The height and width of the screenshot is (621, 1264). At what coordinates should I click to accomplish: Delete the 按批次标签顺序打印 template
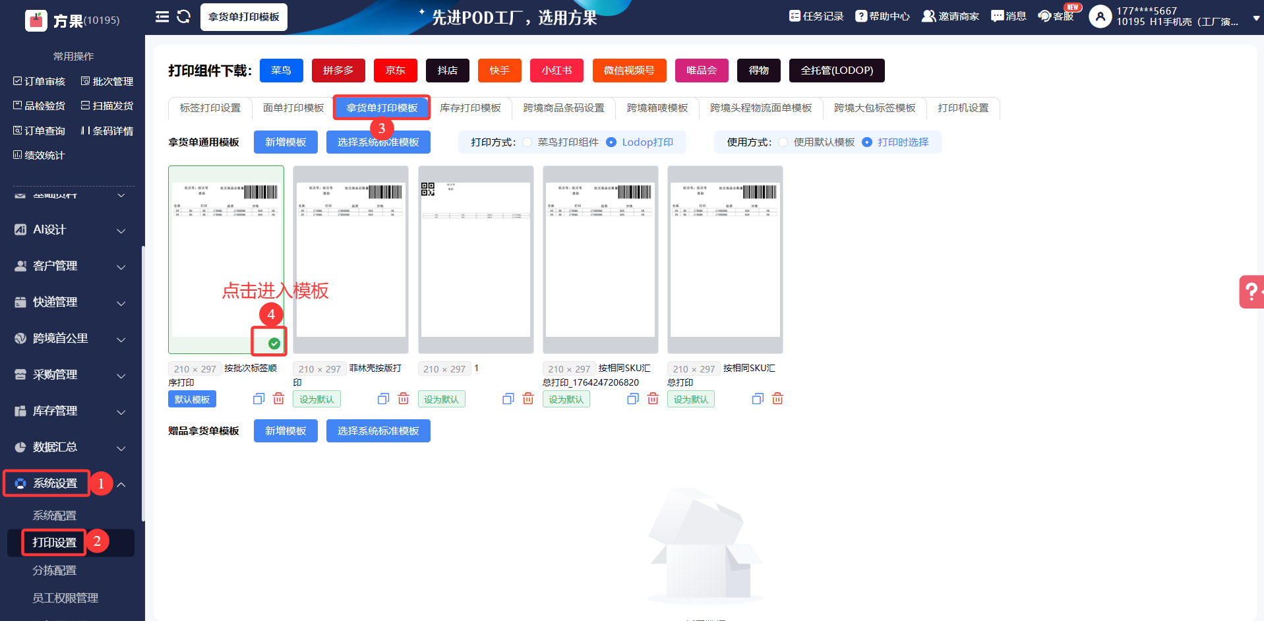279,399
